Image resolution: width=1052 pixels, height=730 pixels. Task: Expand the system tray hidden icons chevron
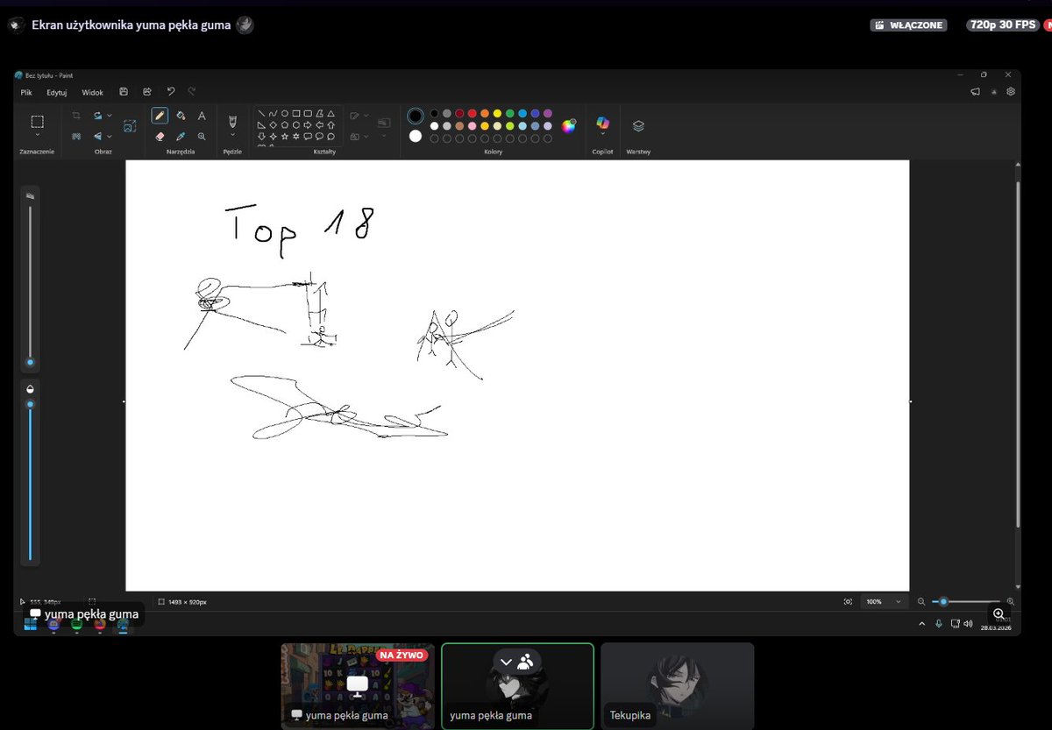(x=921, y=624)
